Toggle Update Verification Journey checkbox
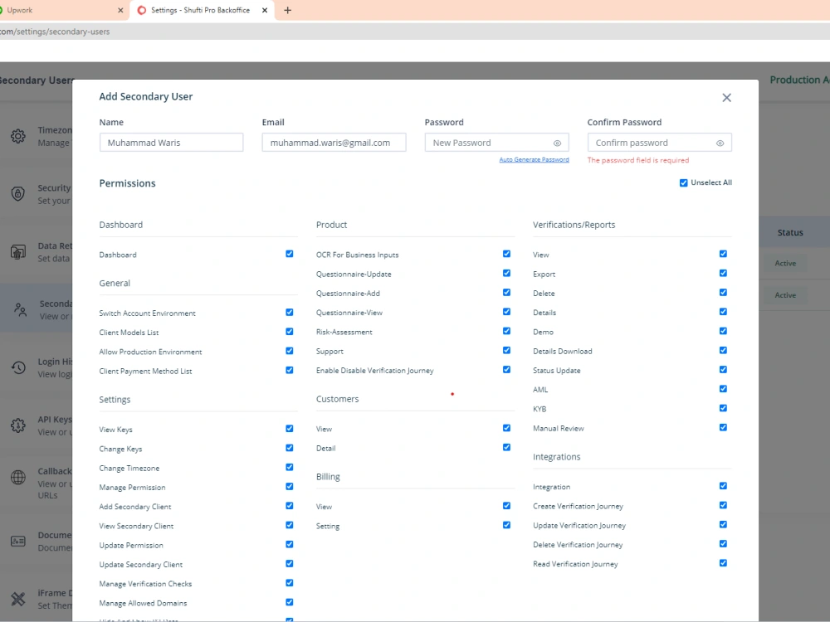This screenshot has height=622, width=830. (723, 525)
